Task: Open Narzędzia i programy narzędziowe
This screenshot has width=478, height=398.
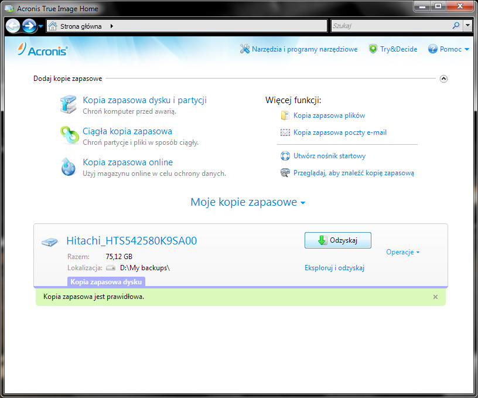Action: click(305, 49)
